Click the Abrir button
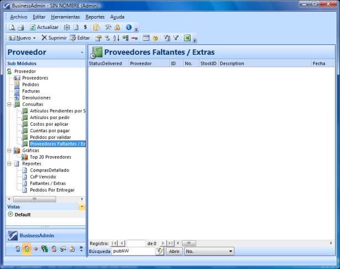The image size is (340, 269). [174, 251]
